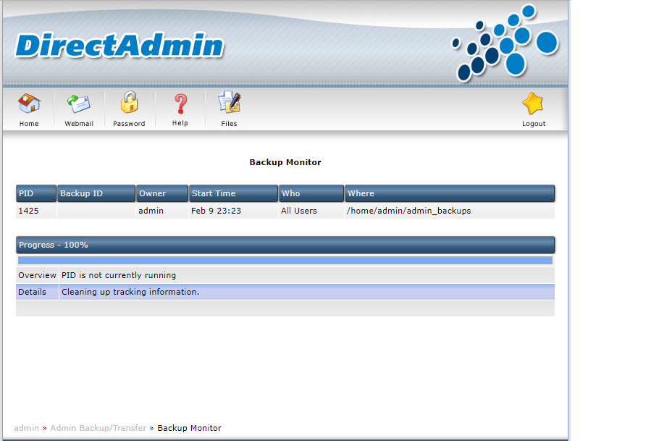Select Cleaning up tracking information text
659x441 pixels.
(x=130, y=292)
